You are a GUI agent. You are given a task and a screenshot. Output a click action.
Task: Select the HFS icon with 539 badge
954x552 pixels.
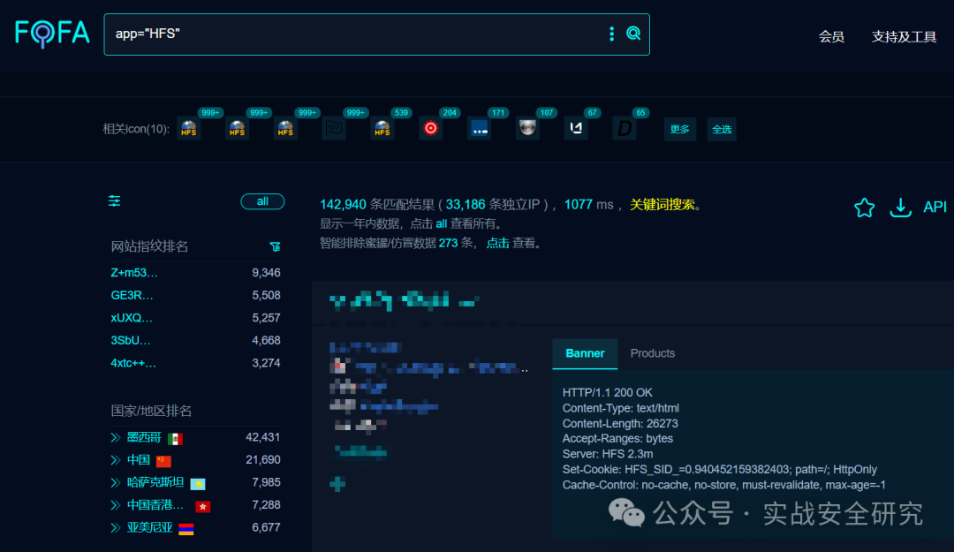[382, 128]
